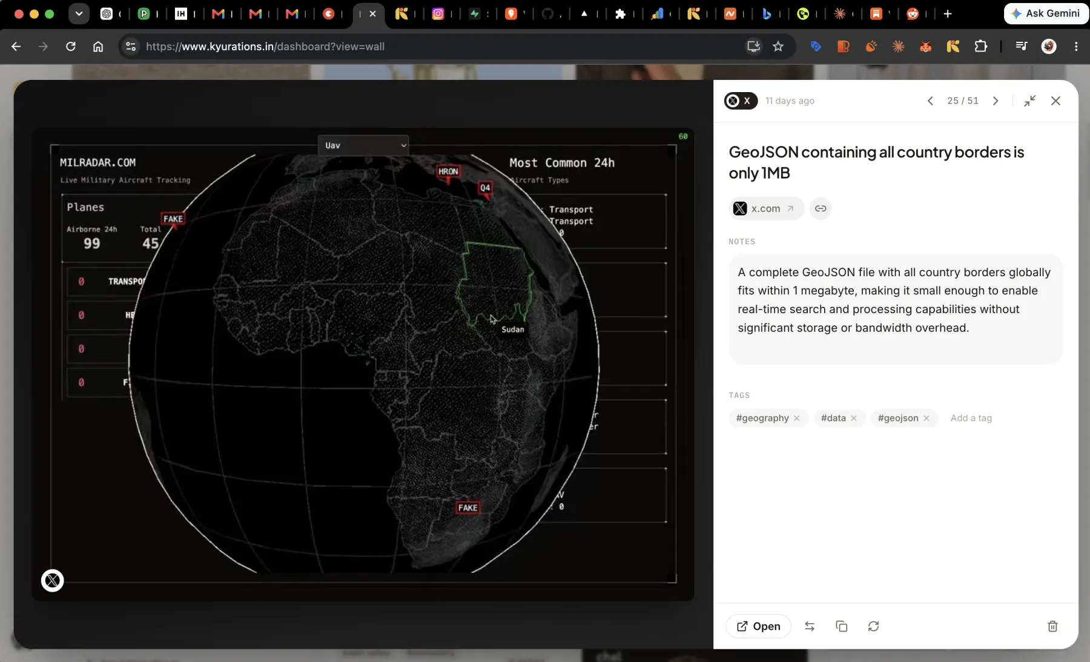The image size is (1090, 662).
Task: Open the Chrome three-dot menu
Action: point(1076,47)
